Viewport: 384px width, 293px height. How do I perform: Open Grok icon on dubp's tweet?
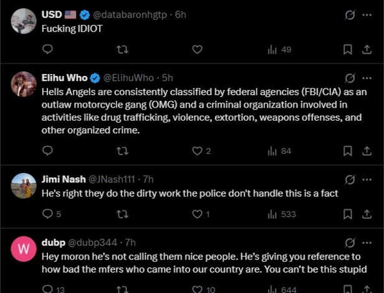(350, 243)
